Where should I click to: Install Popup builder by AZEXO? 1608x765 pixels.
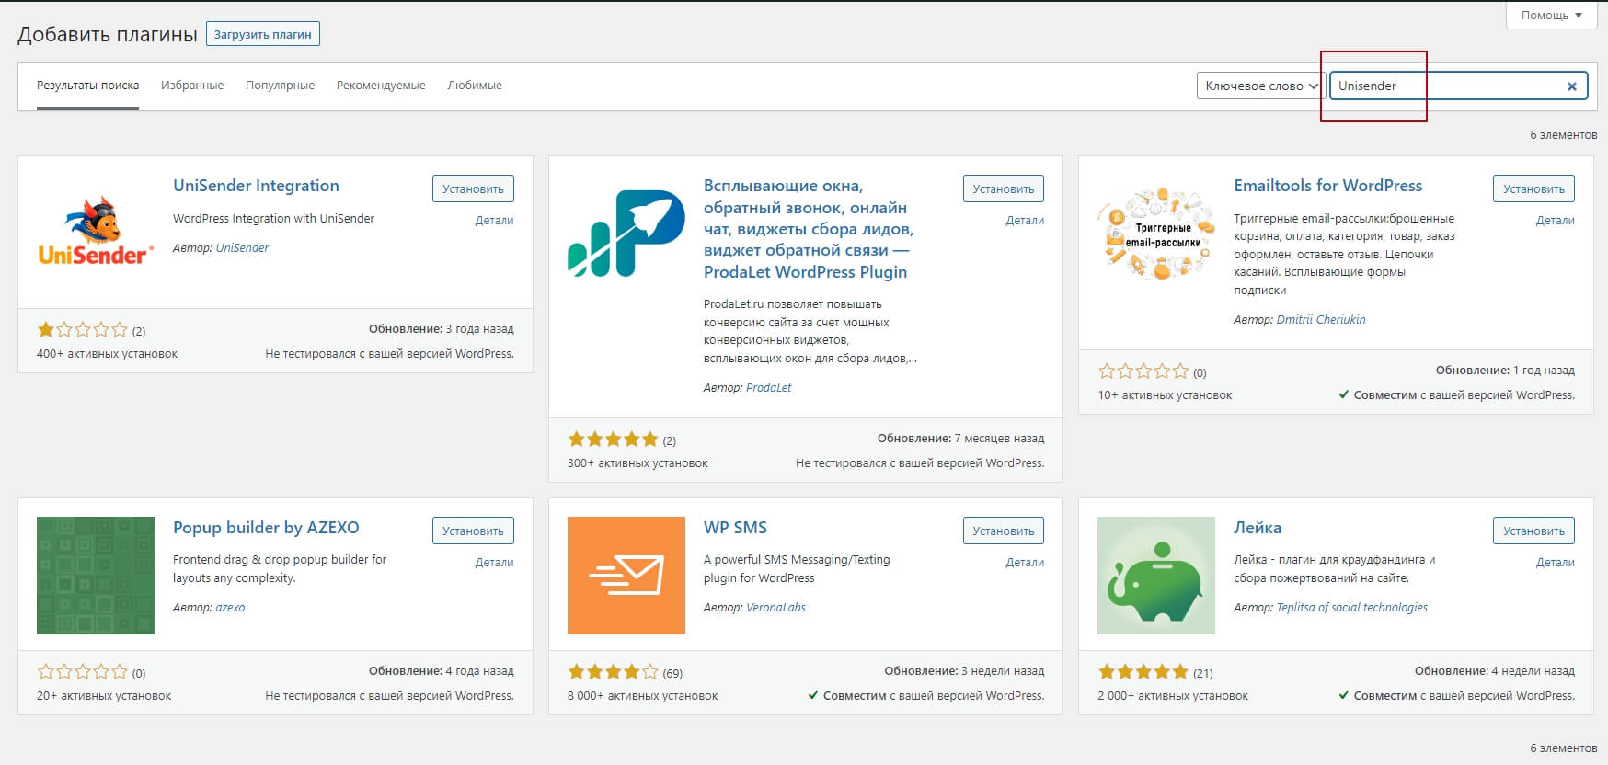point(473,531)
